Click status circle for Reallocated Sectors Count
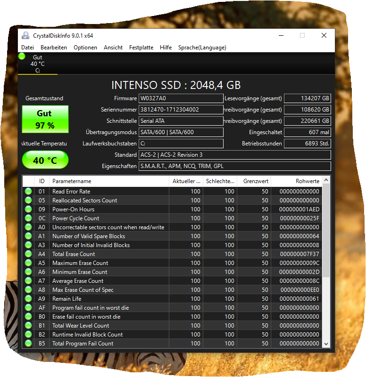Screen dimensions: 366x377 (x=28, y=201)
